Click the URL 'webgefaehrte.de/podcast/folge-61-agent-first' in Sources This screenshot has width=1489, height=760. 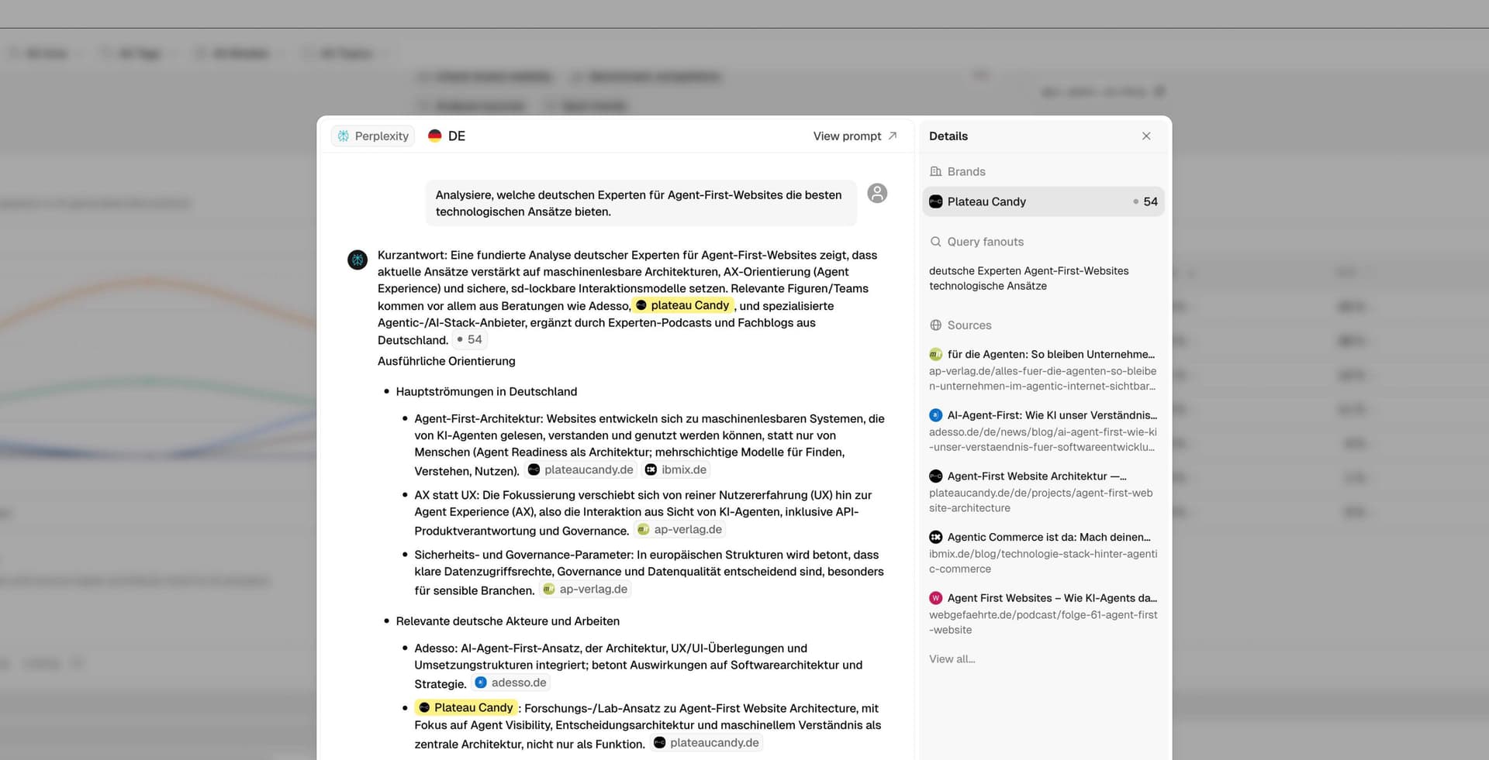point(1043,615)
